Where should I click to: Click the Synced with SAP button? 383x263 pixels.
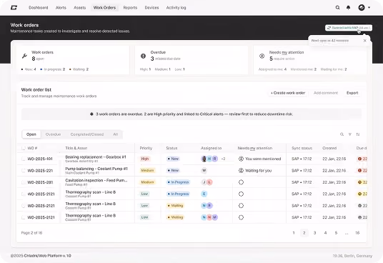point(349,28)
